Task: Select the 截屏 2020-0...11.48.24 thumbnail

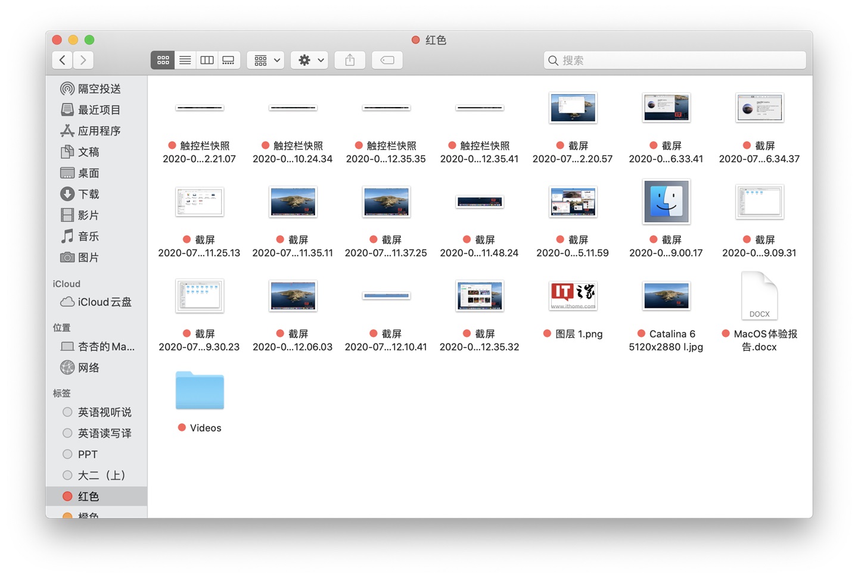Action: [480, 202]
